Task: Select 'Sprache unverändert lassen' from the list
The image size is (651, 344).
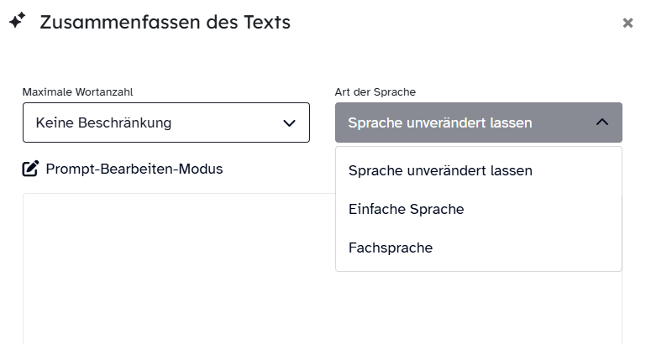Action: [440, 170]
